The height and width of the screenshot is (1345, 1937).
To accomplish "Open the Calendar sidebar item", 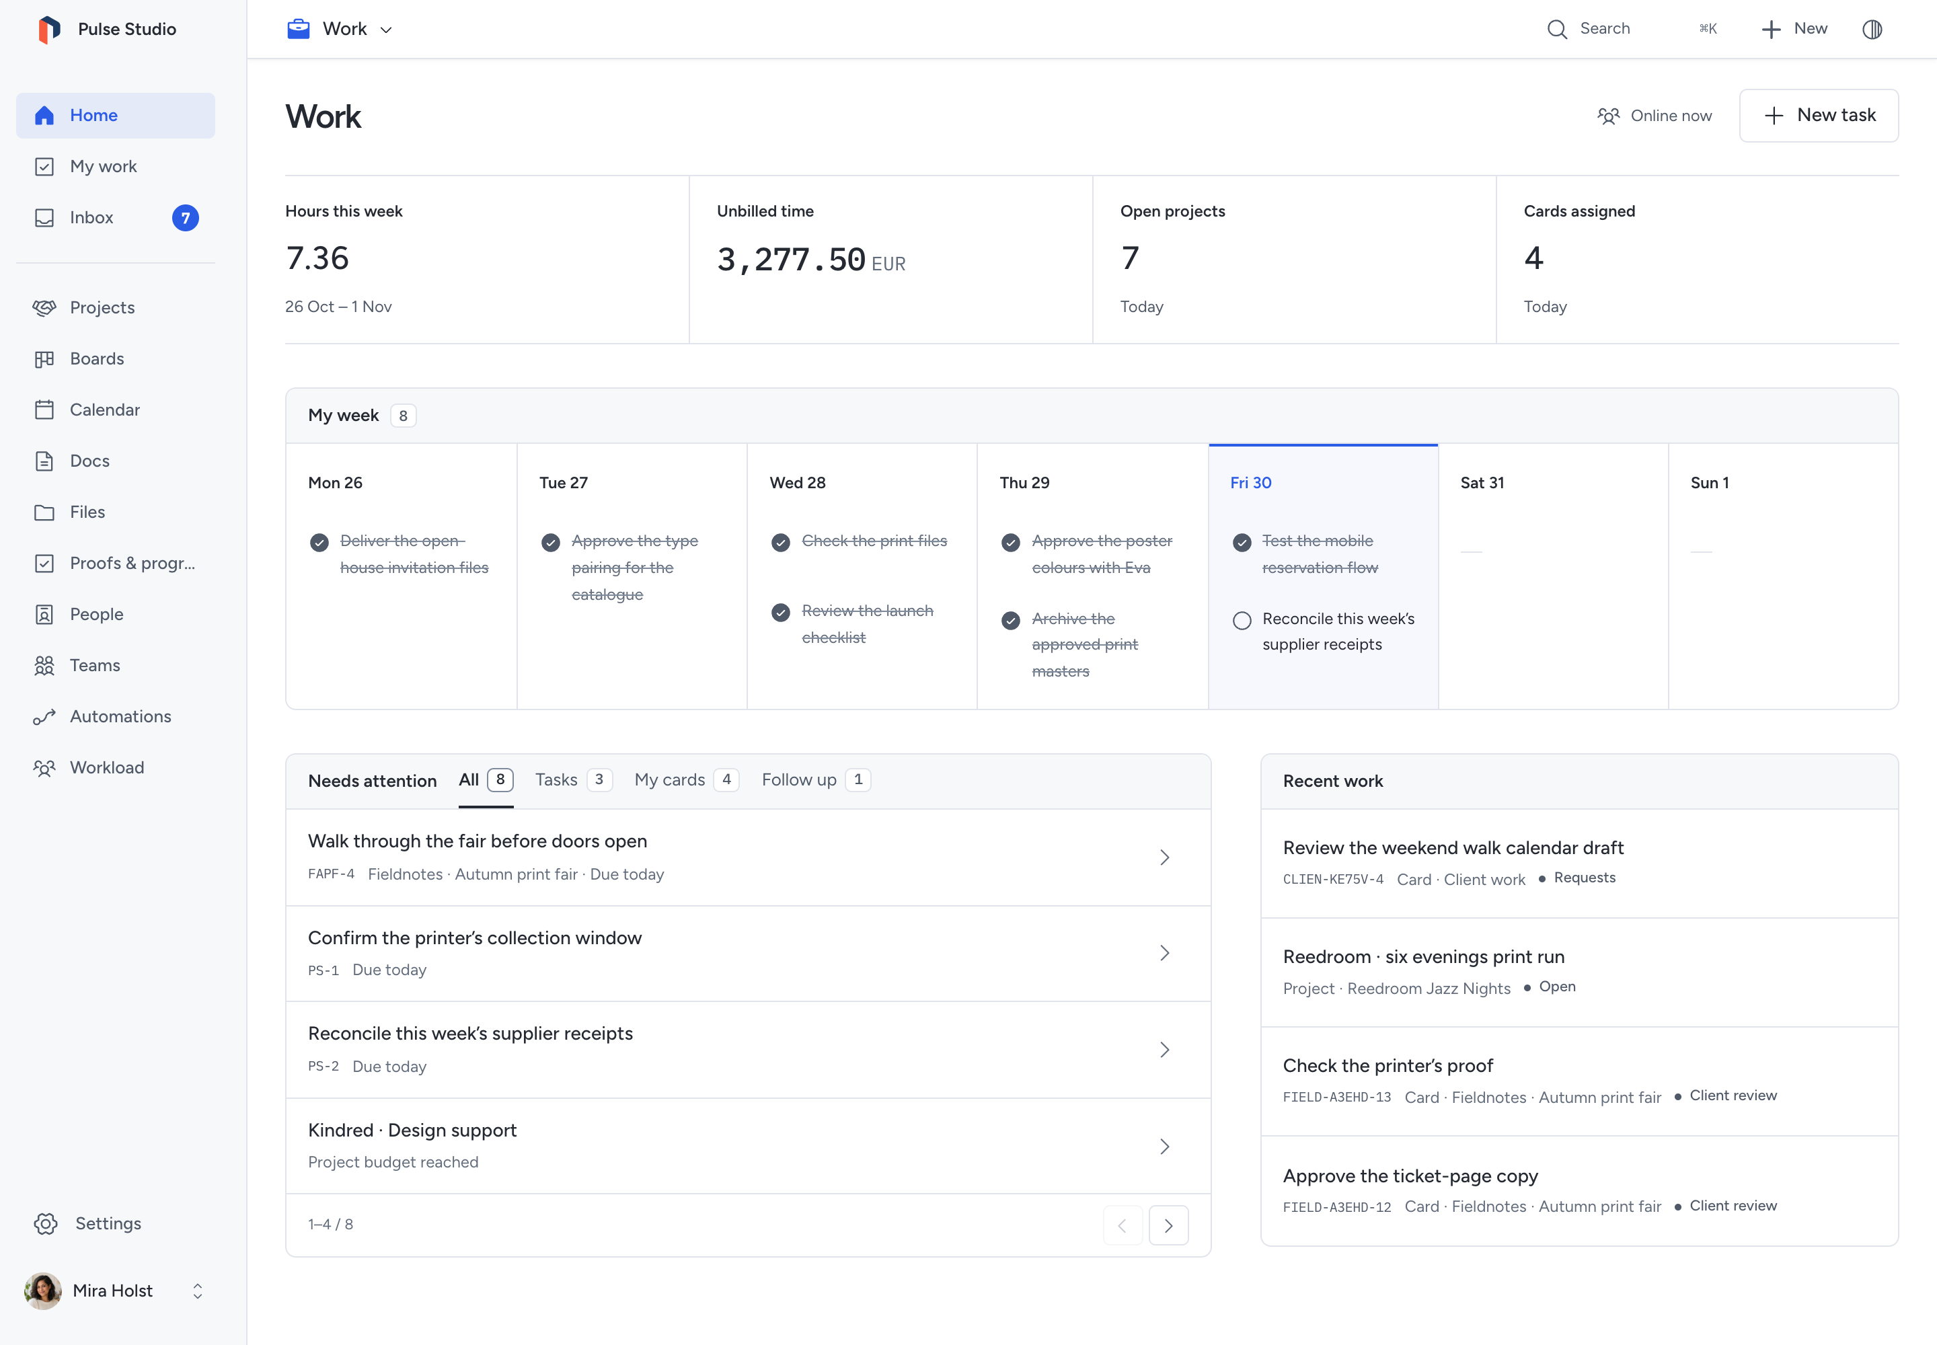I will 116,410.
